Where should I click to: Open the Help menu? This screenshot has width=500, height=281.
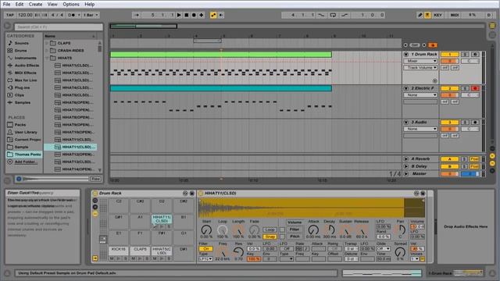(89, 4)
